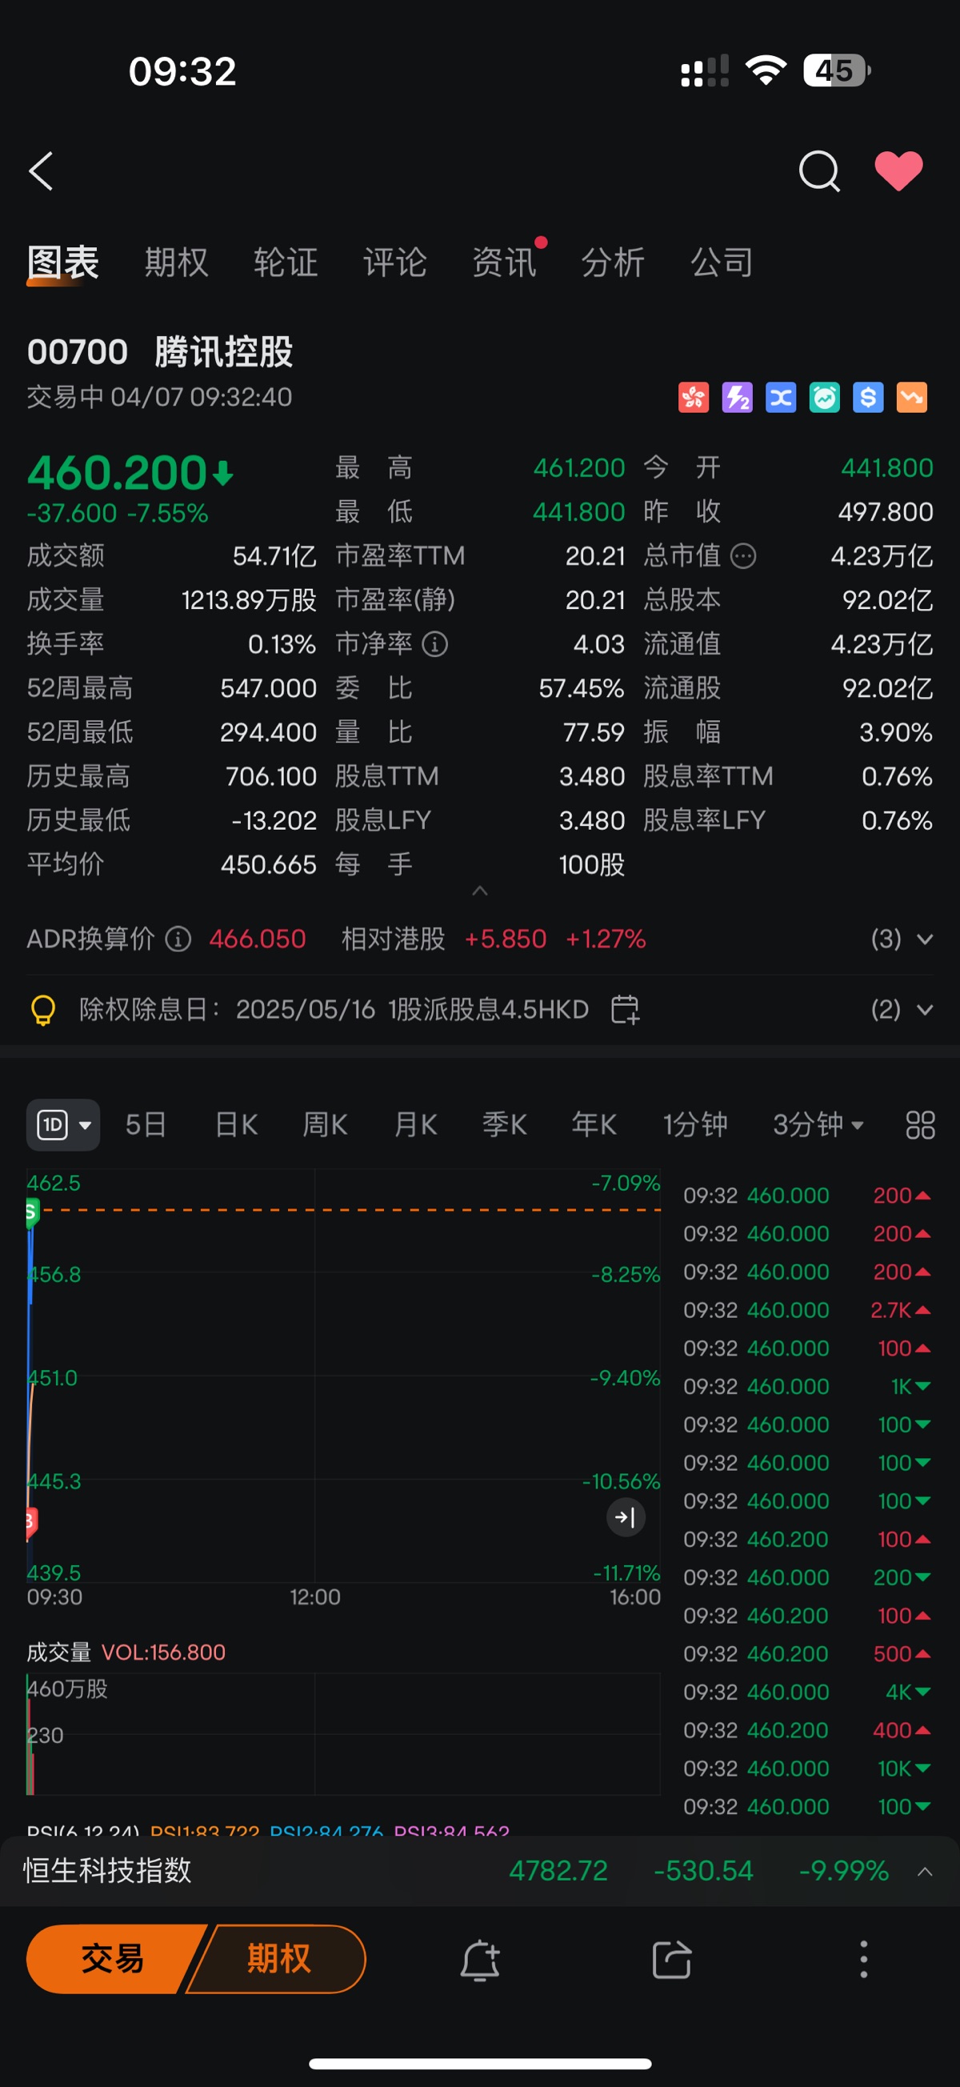Expand the ADR (3) row
960x2087 pixels.
click(x=902, y=939)
